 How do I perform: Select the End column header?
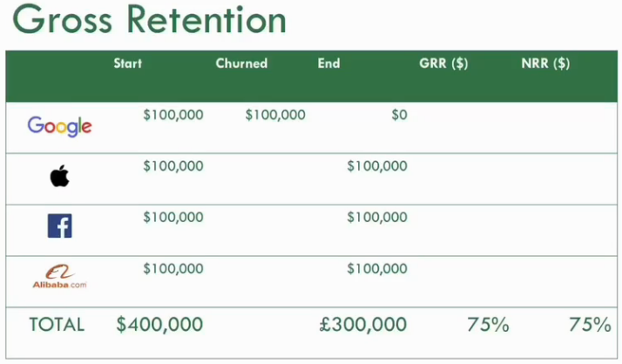tap(328, 64)
